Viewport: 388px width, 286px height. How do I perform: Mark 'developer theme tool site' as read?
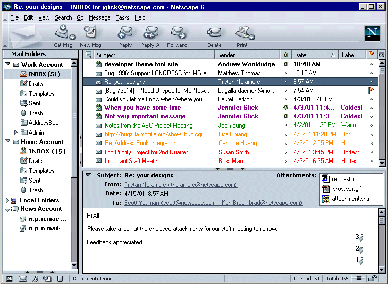286,64
